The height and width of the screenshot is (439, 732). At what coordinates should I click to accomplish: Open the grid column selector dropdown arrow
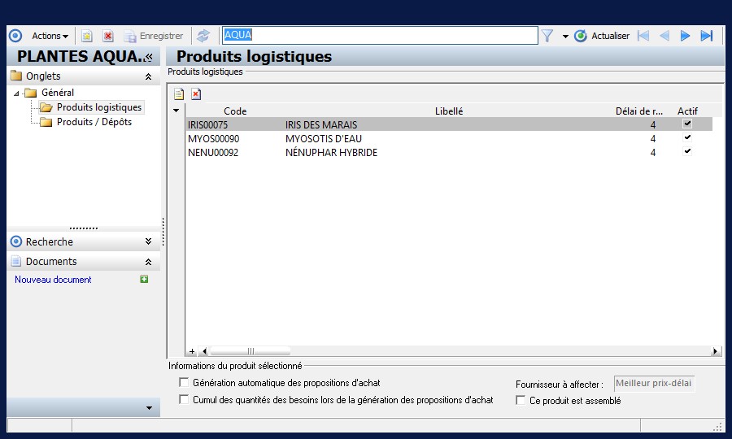click(x=176, y=111)
